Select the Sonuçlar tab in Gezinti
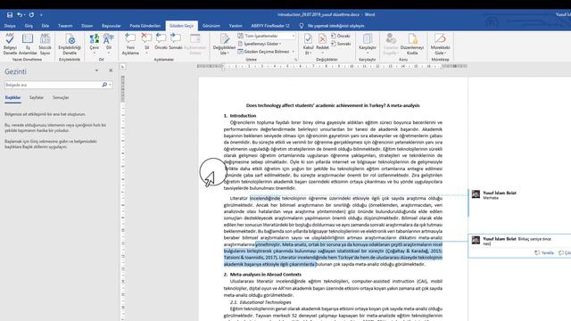The image size is (571, 321). [x=61, y=97]
